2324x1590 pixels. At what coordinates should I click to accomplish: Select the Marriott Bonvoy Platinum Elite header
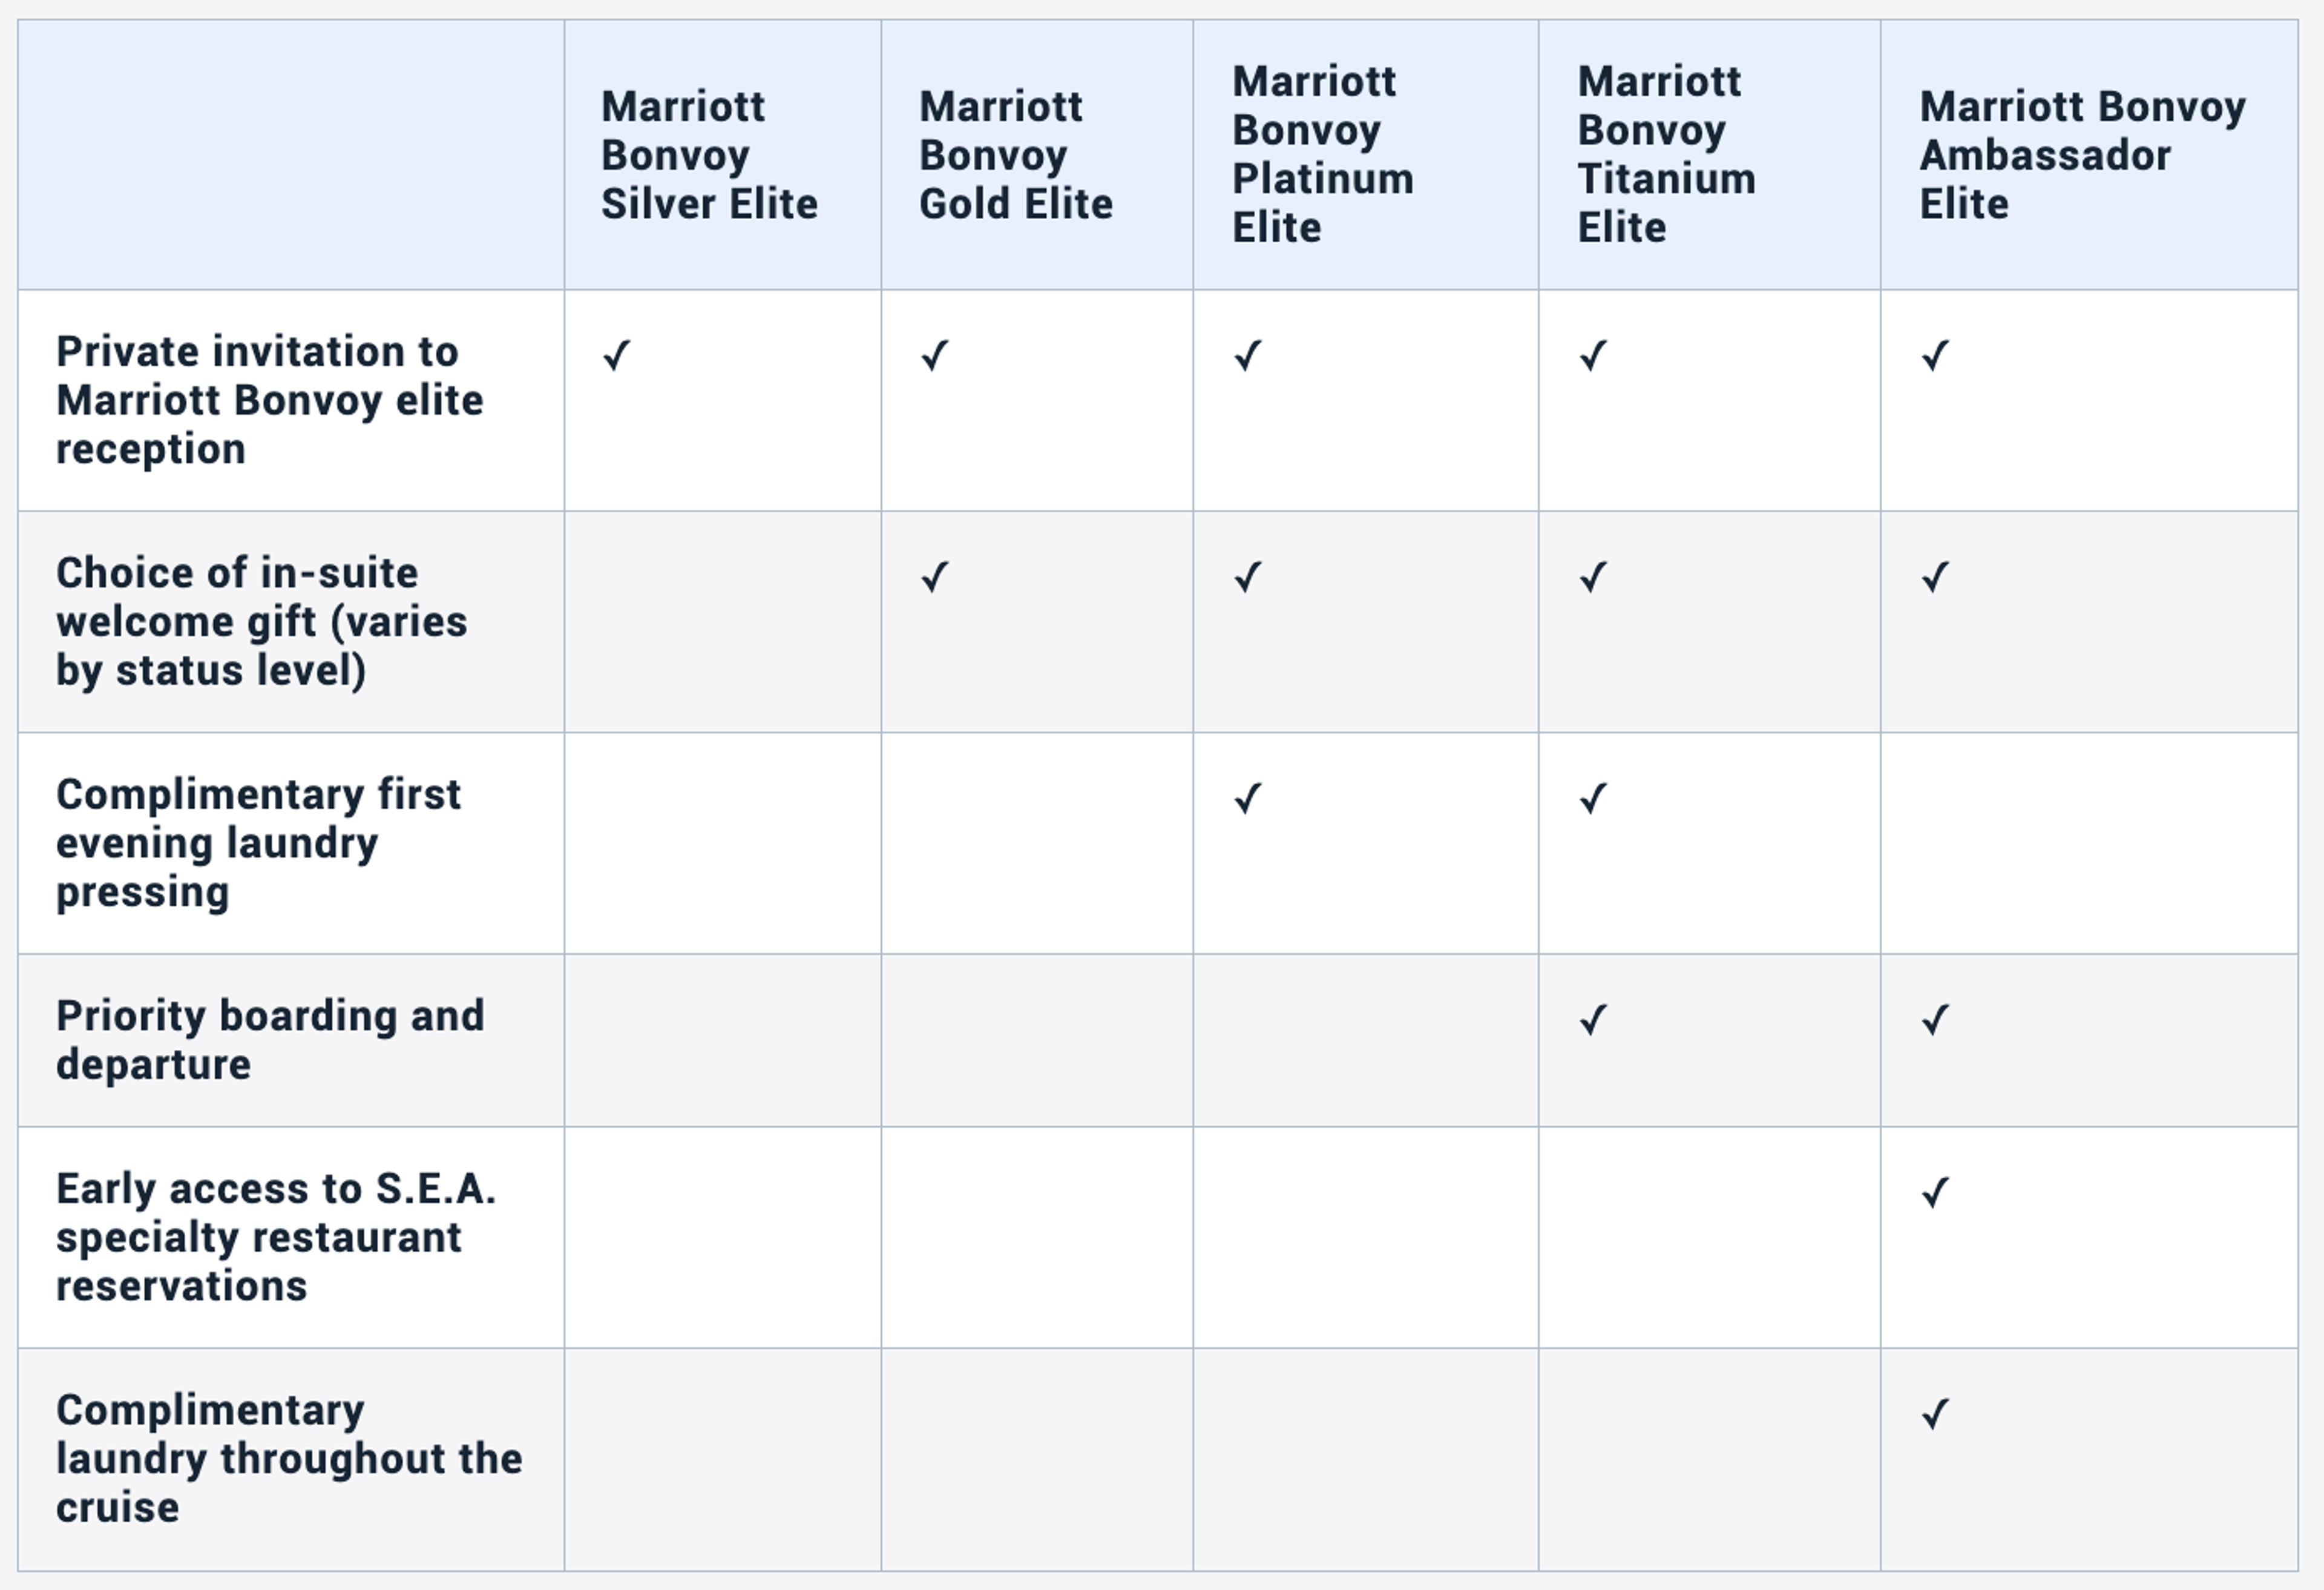(1323, 154)
